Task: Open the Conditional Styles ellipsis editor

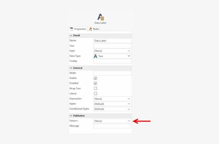Action: point(129,109)
